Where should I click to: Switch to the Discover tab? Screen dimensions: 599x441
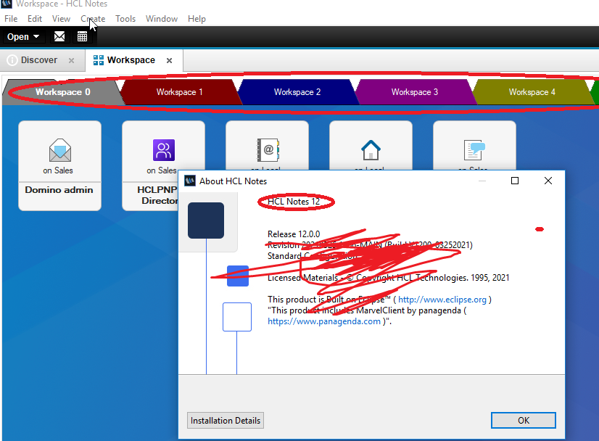38,60
